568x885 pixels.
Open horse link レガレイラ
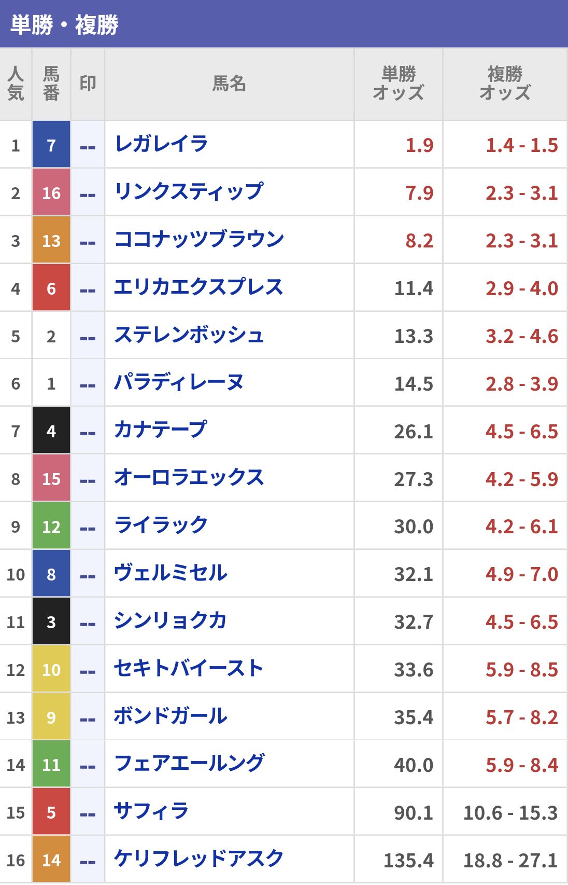click(x=161, y=144)
